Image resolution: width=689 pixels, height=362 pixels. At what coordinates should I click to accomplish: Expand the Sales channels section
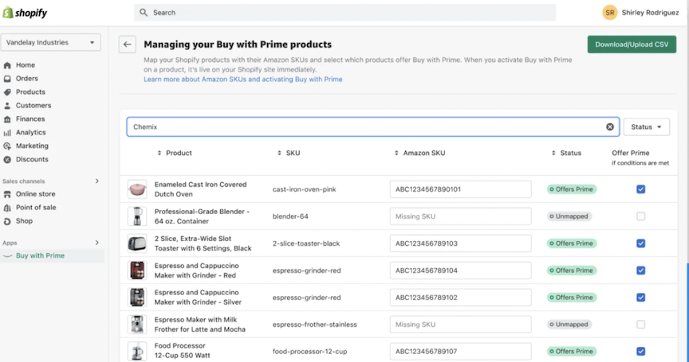[97, 181]
